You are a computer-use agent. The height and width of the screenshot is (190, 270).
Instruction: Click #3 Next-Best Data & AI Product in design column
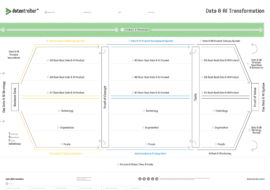click(67, 60)
